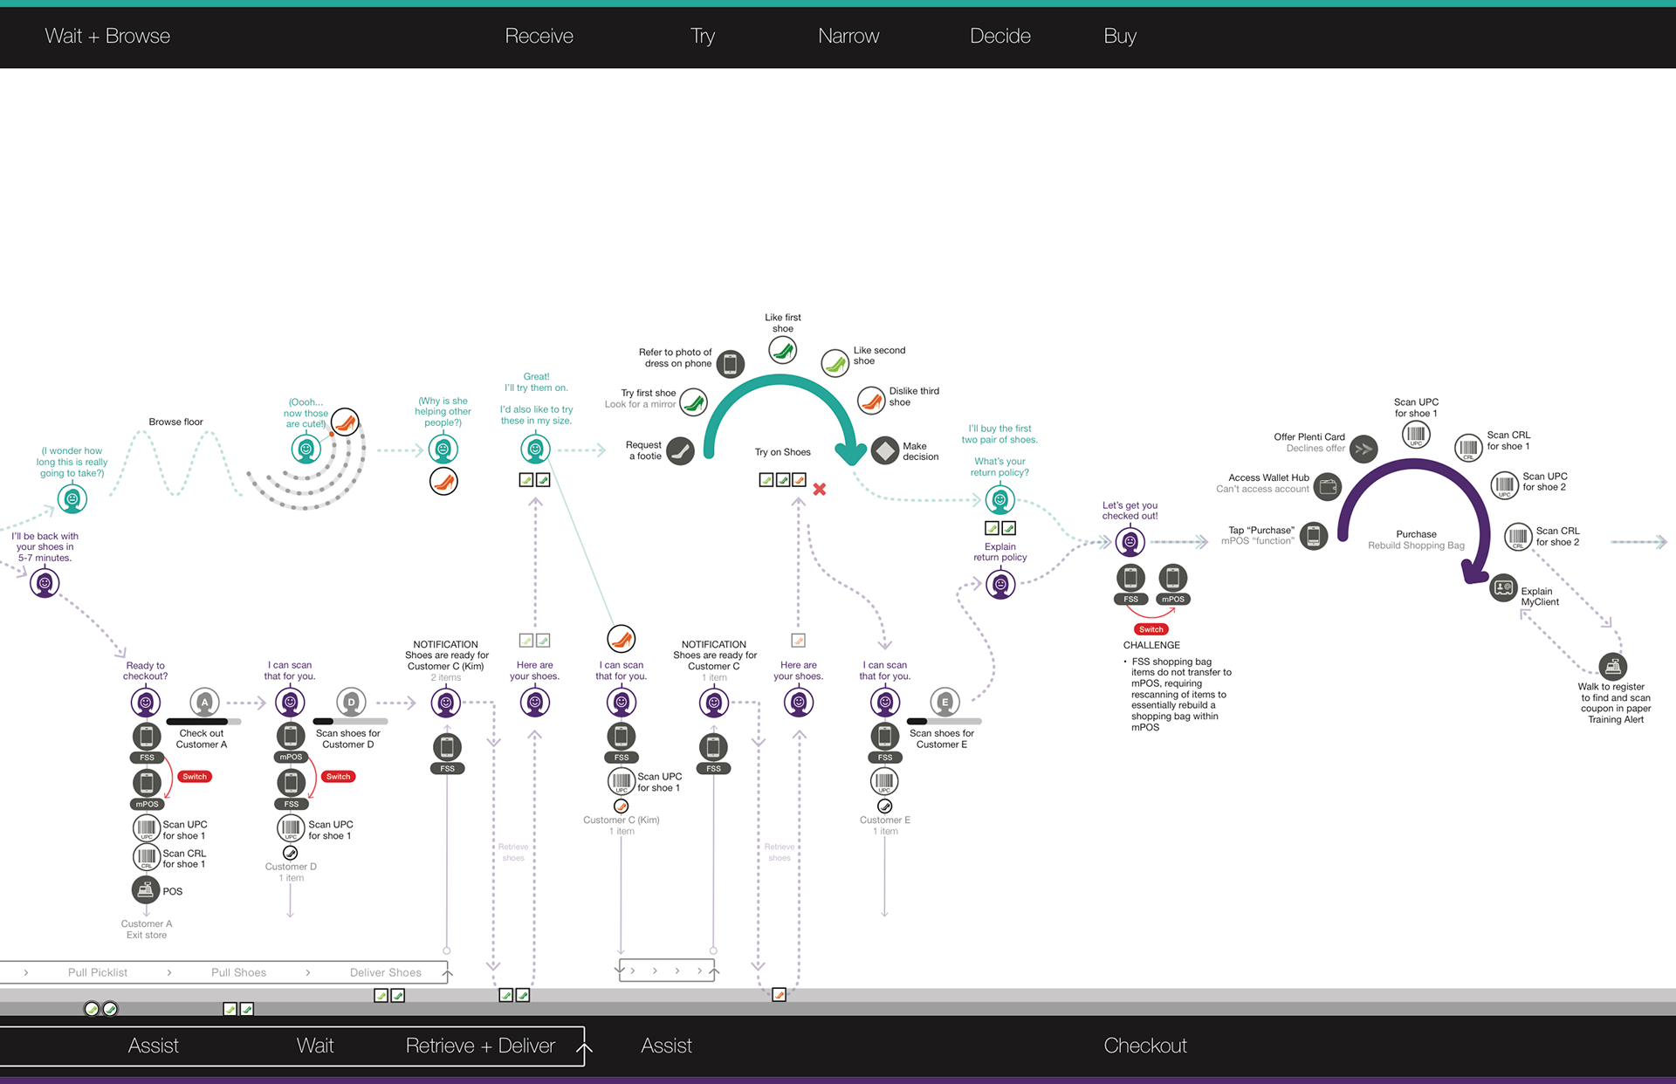Click the Offer Plenti Card icon

[x=1363, y=449]
